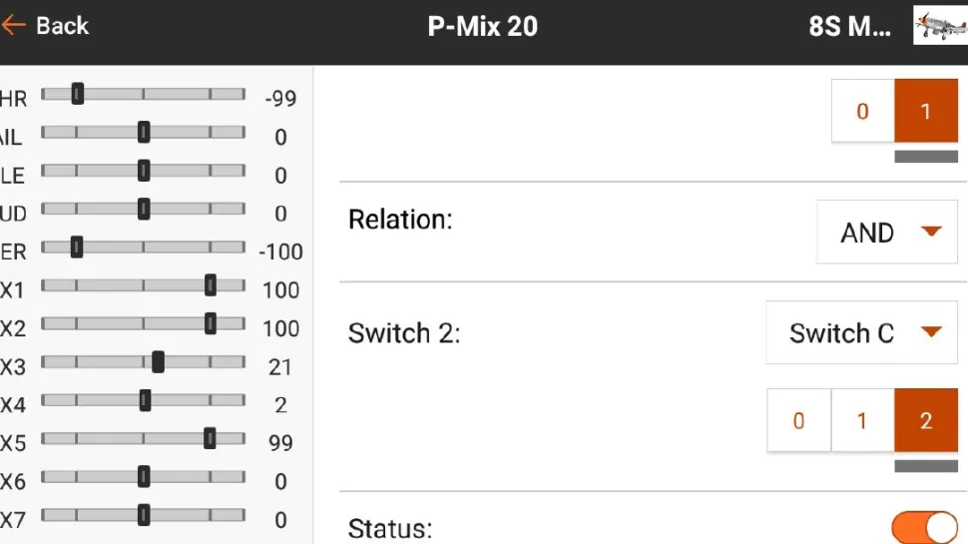
Task: Tap the P-Mix 20 title
Action: (x=483, y=27)
